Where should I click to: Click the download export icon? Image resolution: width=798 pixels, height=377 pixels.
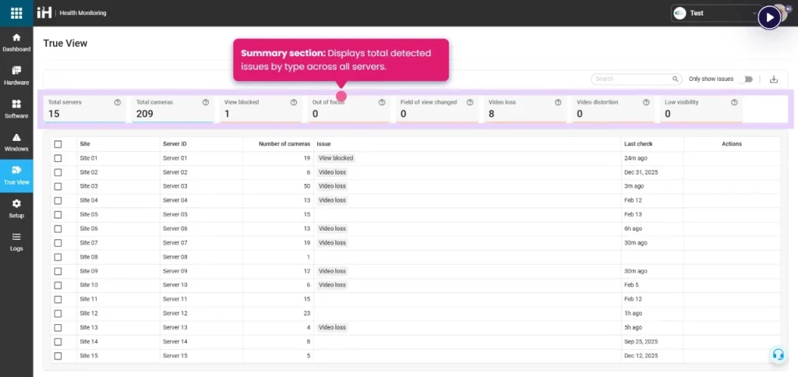773,79
